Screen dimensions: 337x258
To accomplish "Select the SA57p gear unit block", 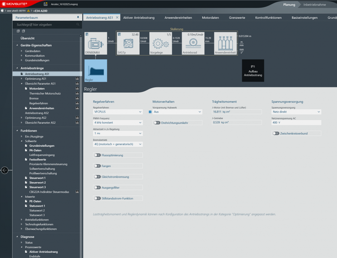I will 127,43.
